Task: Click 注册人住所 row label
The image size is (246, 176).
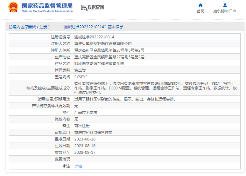Action: click(x=60, y=50)
